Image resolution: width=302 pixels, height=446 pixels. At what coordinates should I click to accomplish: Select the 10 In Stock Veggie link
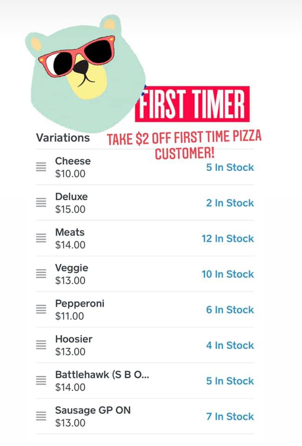point(228,274)
